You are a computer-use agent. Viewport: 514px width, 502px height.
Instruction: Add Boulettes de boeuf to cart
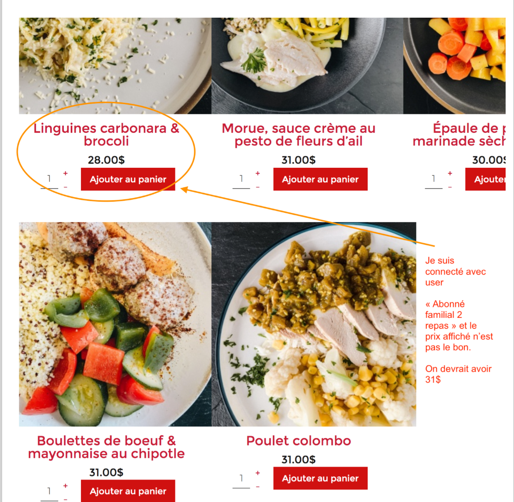[128, 491]
